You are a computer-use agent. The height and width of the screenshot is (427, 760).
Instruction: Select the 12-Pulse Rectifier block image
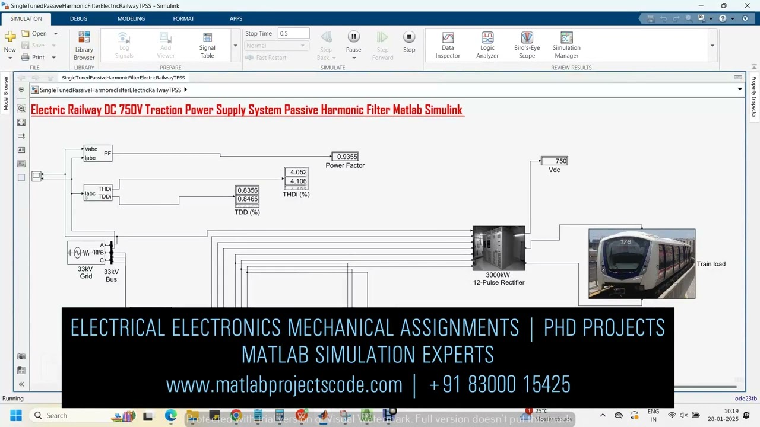(x=499, y=248)
